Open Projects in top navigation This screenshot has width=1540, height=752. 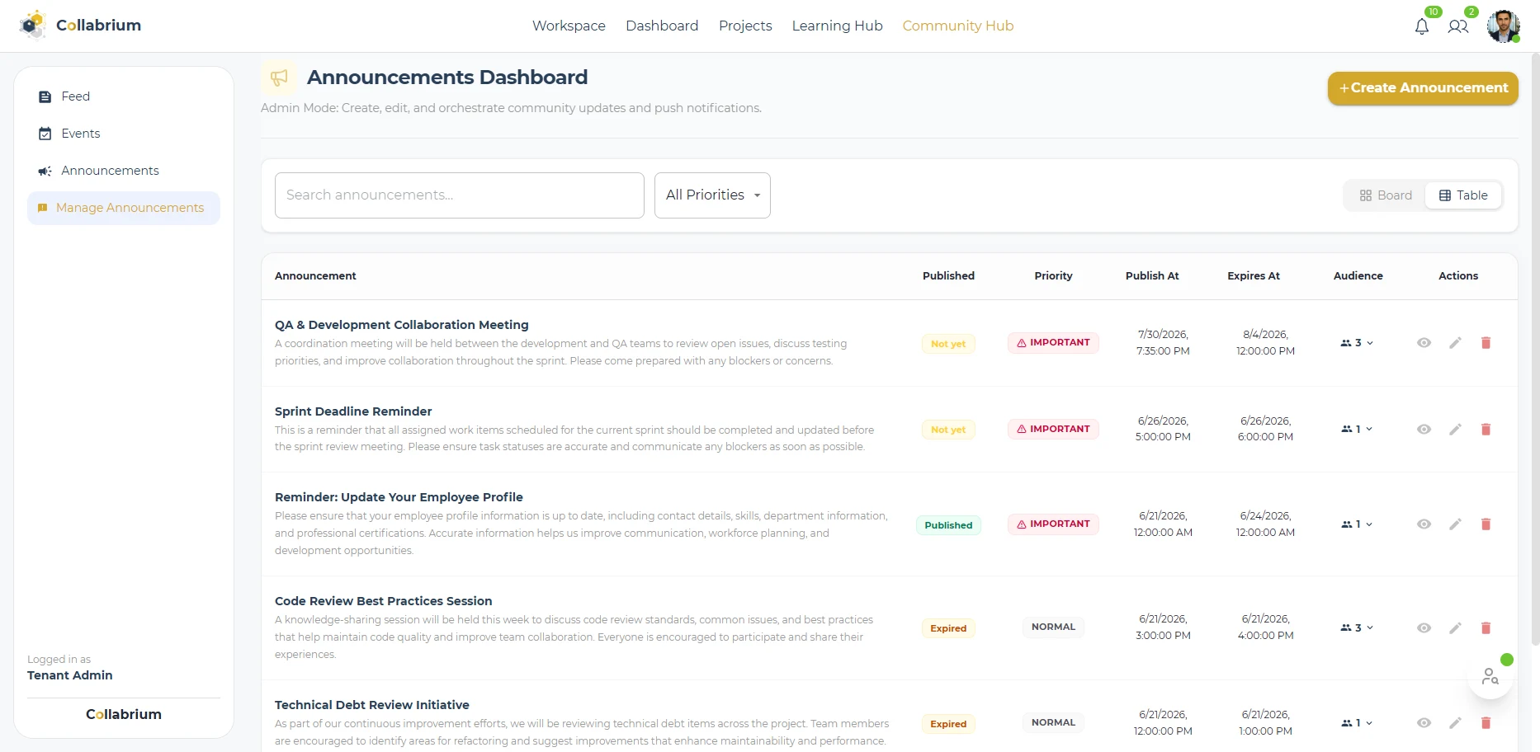(x=745, y=26)
